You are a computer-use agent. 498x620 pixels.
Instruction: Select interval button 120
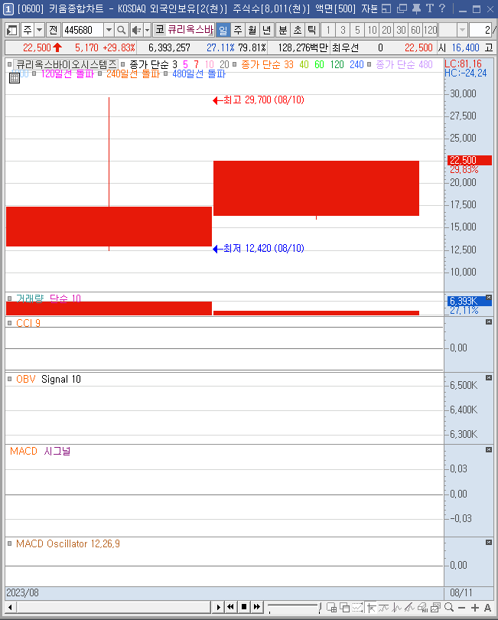pos(430,30)
